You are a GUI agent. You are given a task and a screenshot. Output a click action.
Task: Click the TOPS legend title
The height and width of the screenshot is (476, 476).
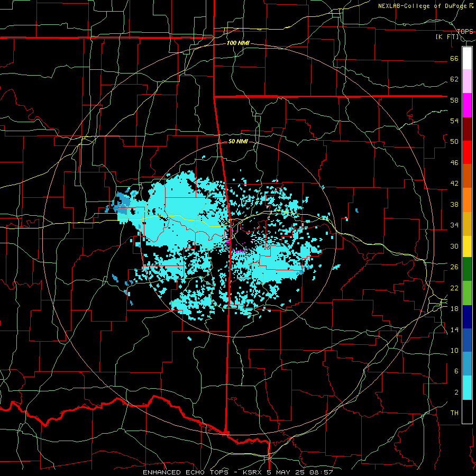[x=465, y=31]
